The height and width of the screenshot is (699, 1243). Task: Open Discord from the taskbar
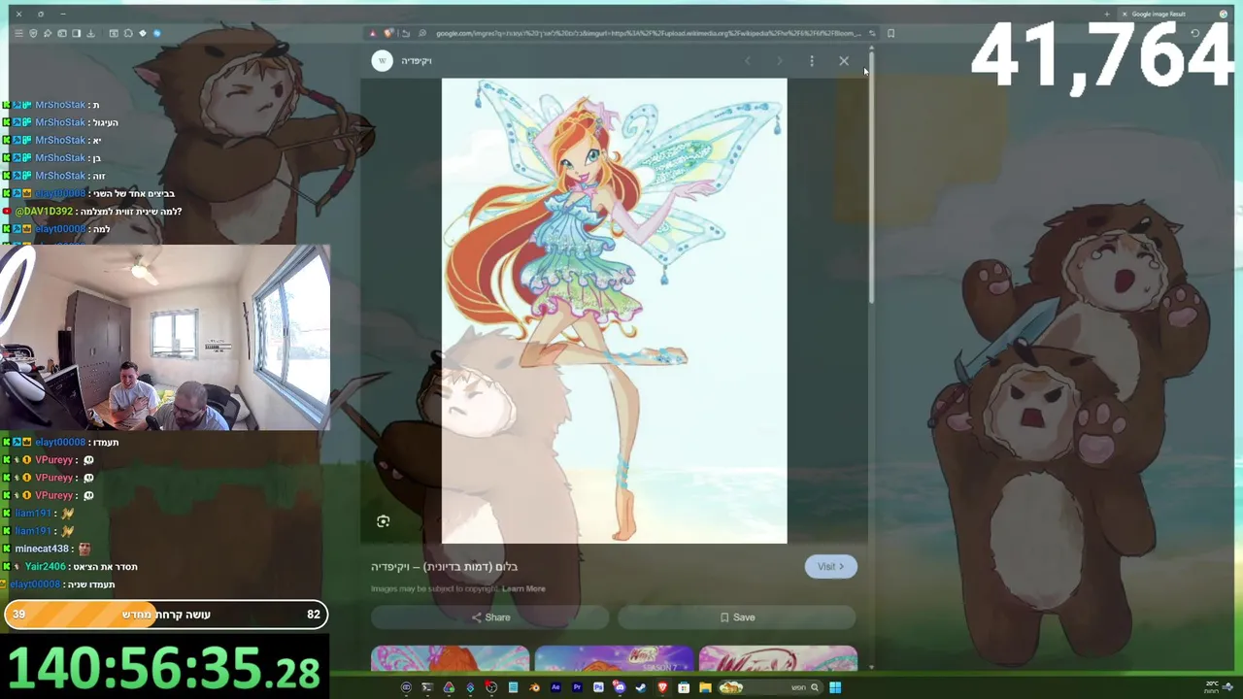click(x=619, y=687)
